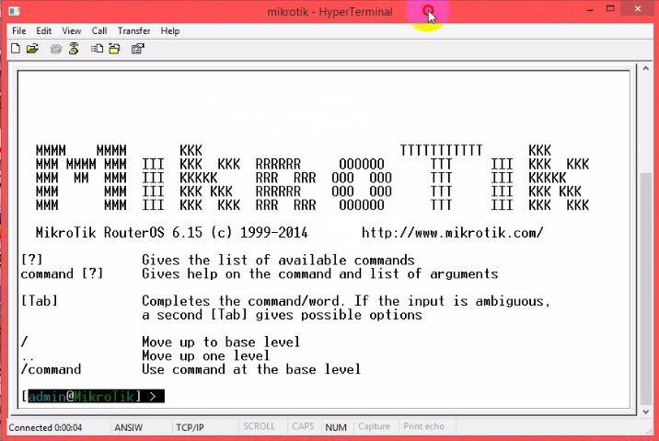659x441 pixels.
Task: Click the Receive file toolbar icon
Action: [x=115, y=49]
